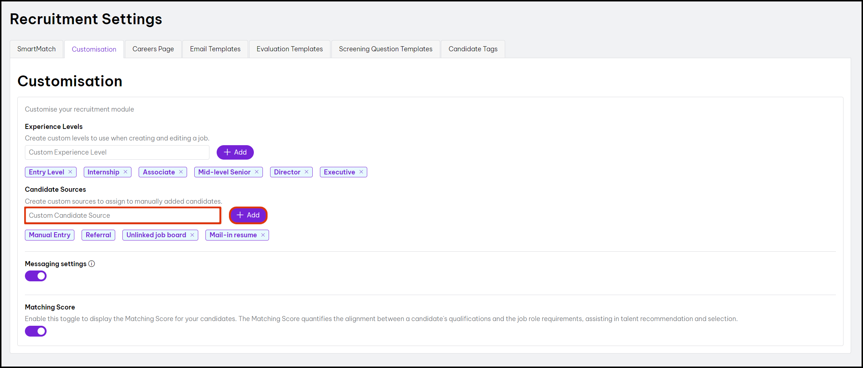This screenshot has height=368, width=863.
Task: Select the Screening Question Templates tab
Action: (386, 49)
